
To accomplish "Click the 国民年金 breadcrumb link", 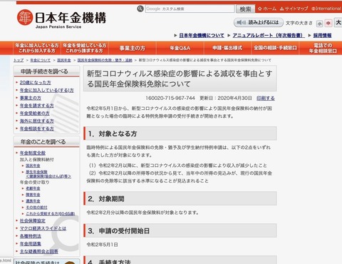I will [x=64, y=60].
